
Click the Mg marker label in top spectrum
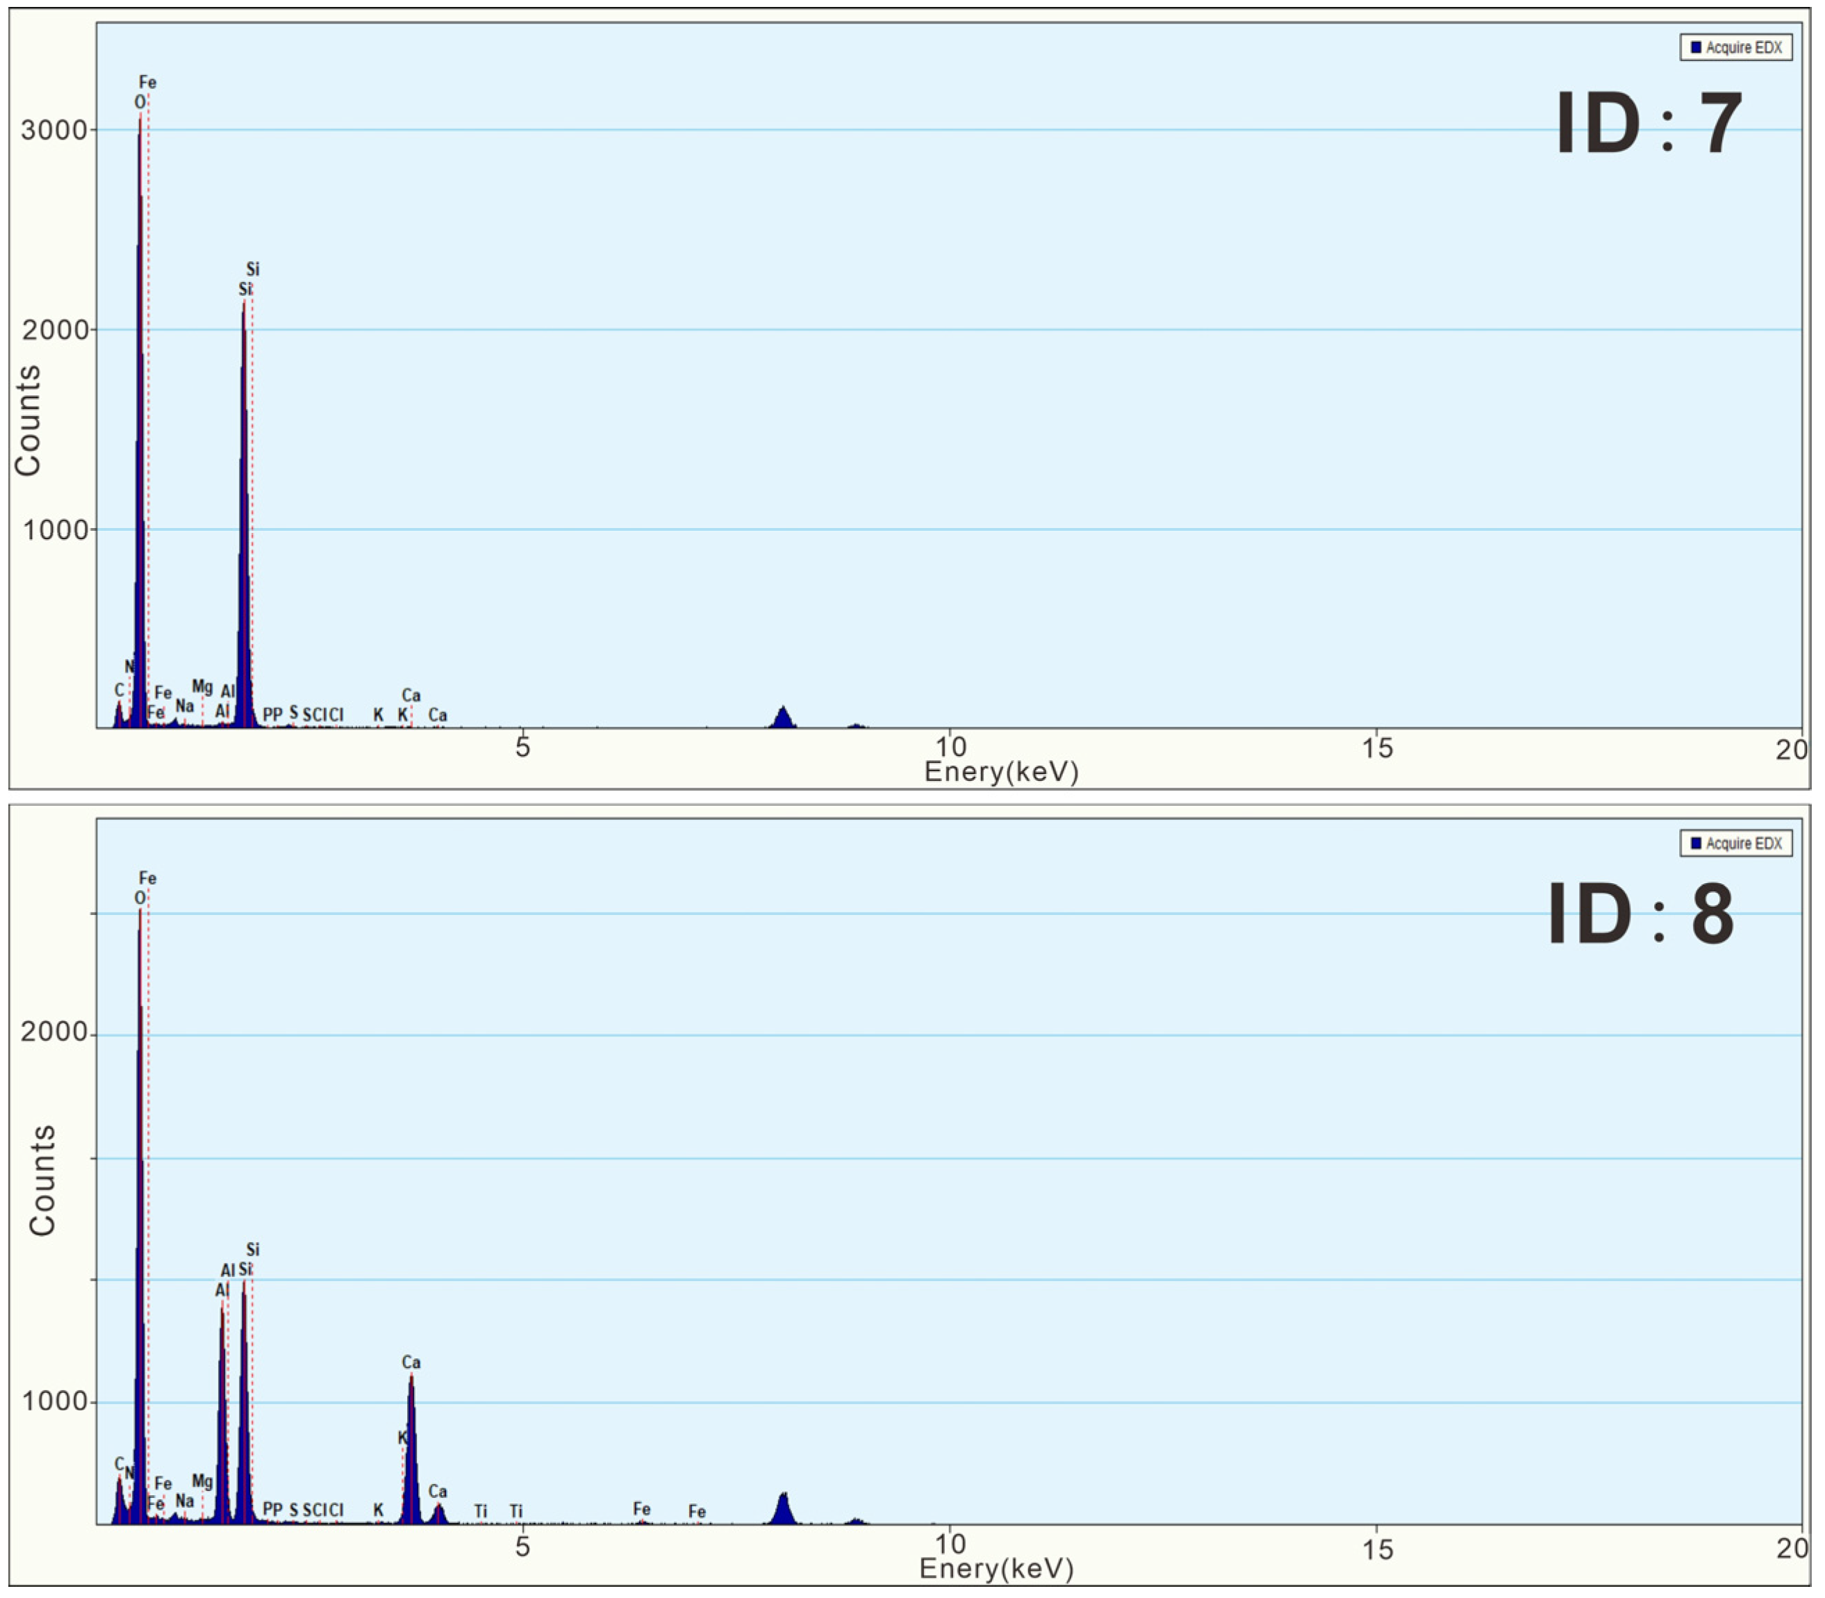coord(202,686)
